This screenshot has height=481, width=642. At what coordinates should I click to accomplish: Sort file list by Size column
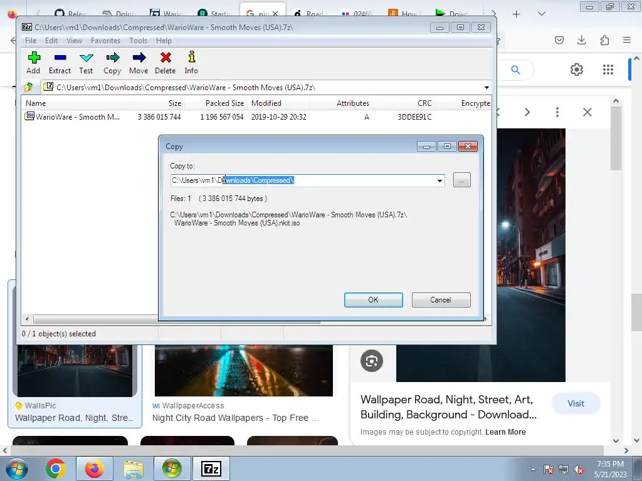pyautogui.click(x=153, y=103)
